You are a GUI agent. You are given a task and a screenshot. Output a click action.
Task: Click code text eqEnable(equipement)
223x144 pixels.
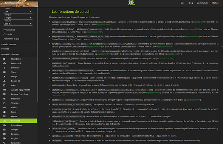(x=62, y=136)
